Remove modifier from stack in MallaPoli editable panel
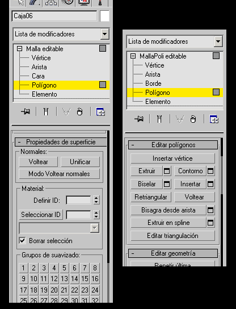 click(193, 119)
